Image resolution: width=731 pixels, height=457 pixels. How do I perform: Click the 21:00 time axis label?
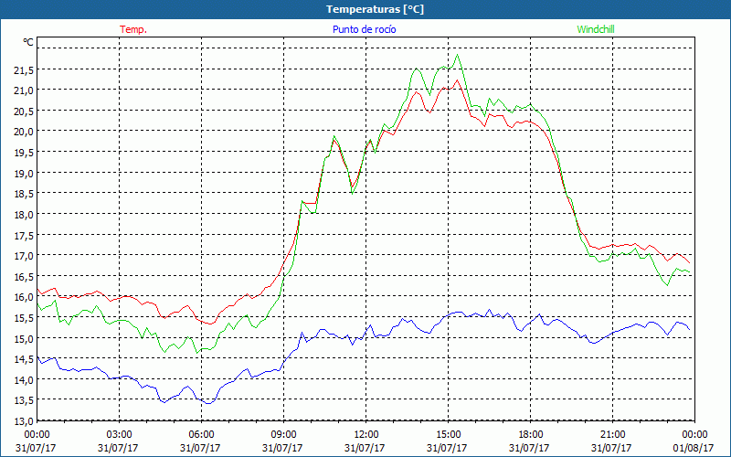pyautogui.click(x=612, y=435)
